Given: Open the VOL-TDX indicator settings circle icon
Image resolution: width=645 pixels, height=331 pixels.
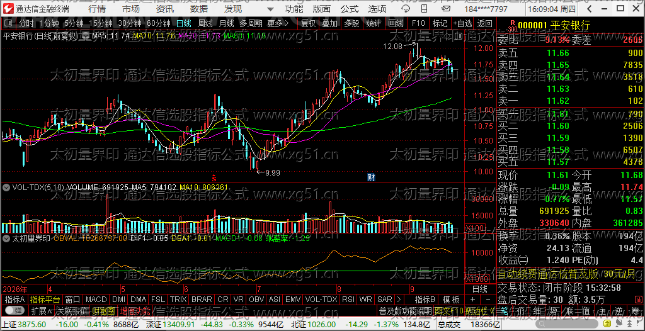Looking at the screenshot, I should pos(6,188).
